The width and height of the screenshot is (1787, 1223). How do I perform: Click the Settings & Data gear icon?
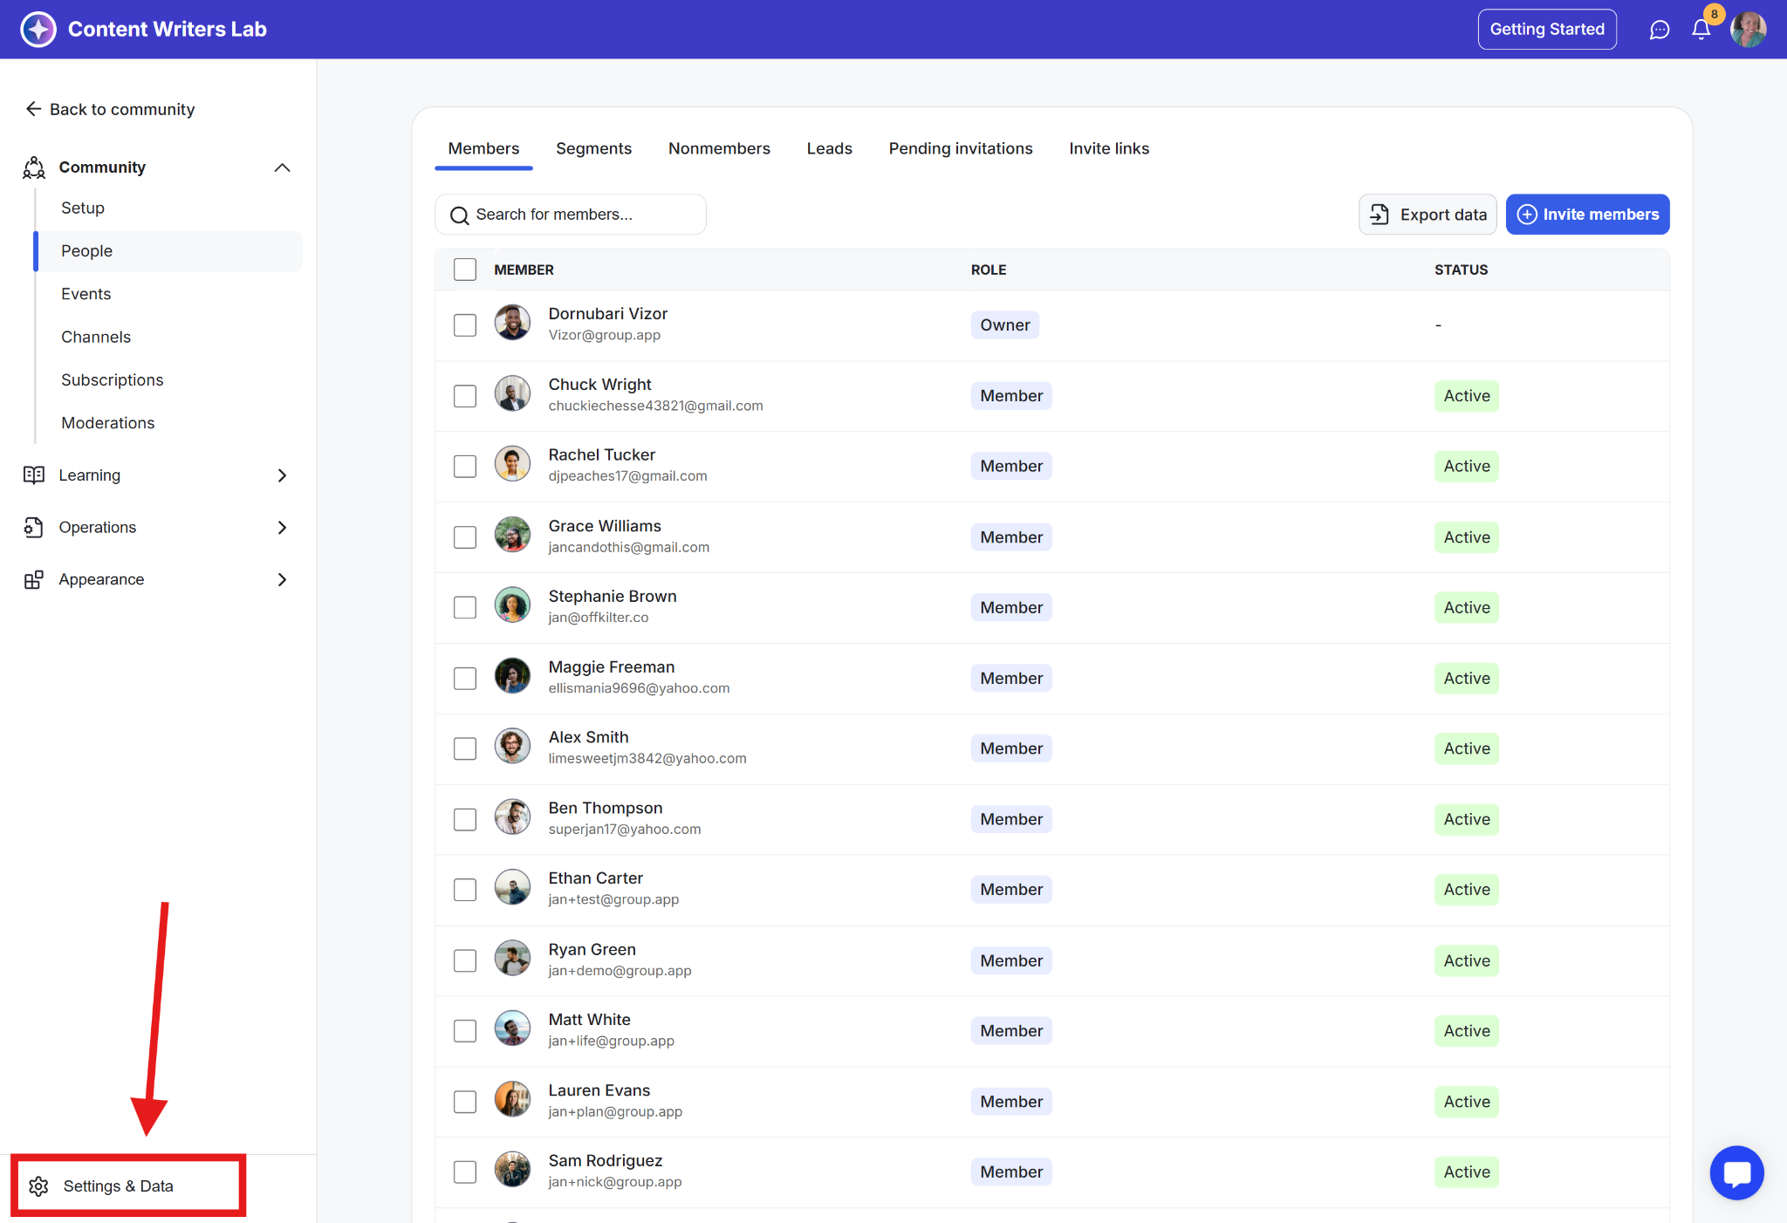click(38, 1185)
